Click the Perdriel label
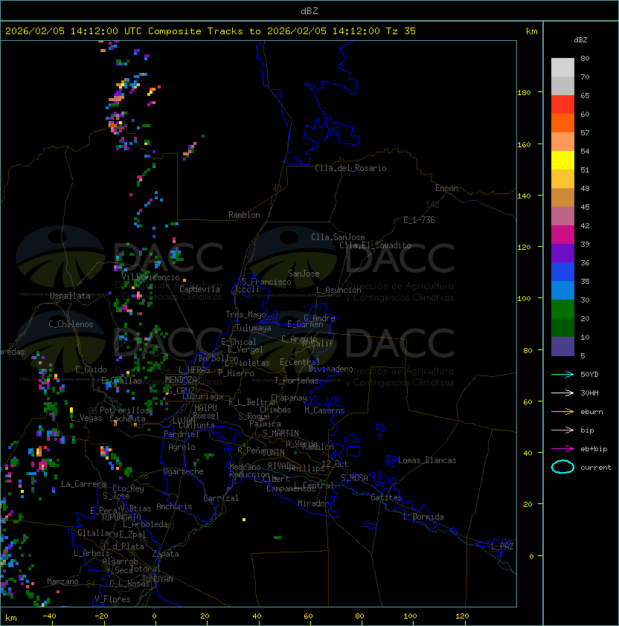 [182, 434]
